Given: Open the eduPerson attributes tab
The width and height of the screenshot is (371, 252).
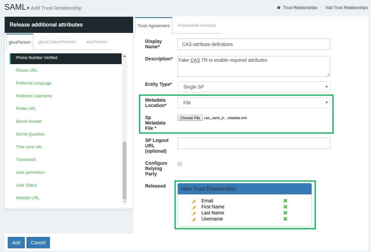Looking at the screenshot, I should (97, 42).
